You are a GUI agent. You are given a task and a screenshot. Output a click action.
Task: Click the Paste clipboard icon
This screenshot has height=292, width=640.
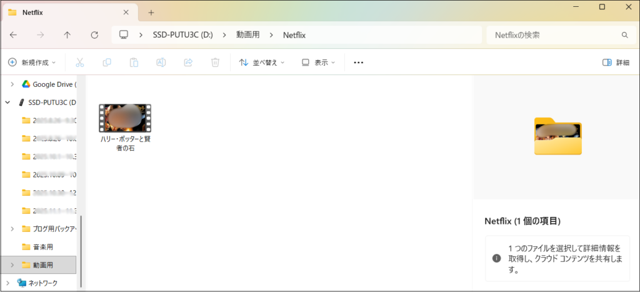134,63
